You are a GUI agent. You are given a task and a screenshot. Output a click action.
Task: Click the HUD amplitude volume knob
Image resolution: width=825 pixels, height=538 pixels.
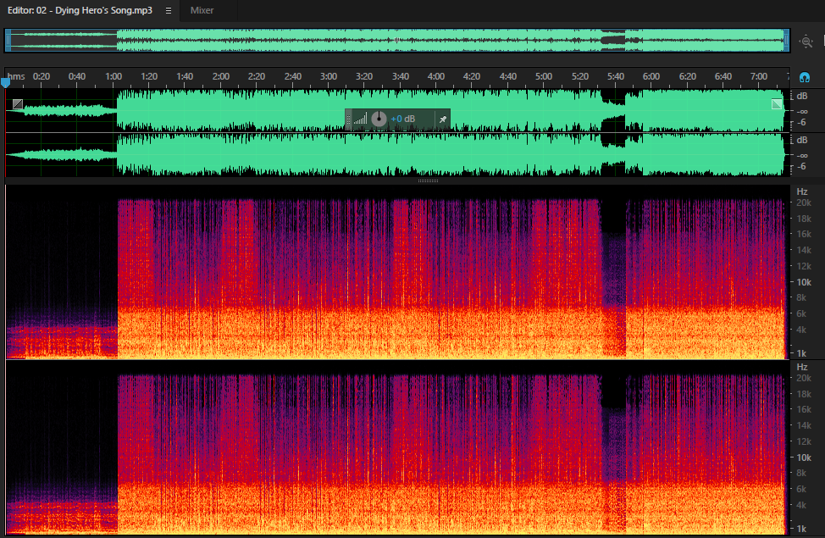[x=379, y=119]
